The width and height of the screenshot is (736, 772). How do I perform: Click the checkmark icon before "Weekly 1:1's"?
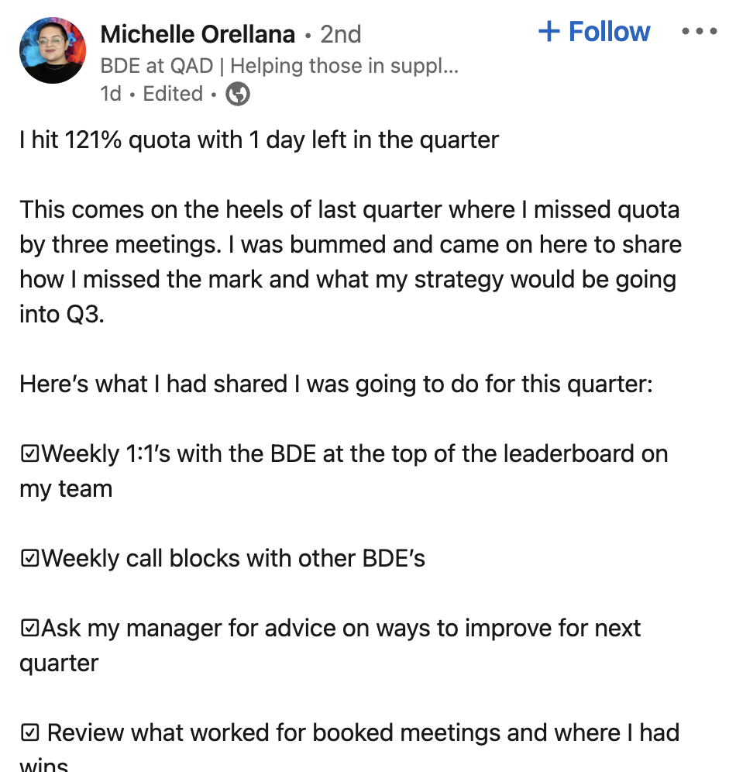29,454
